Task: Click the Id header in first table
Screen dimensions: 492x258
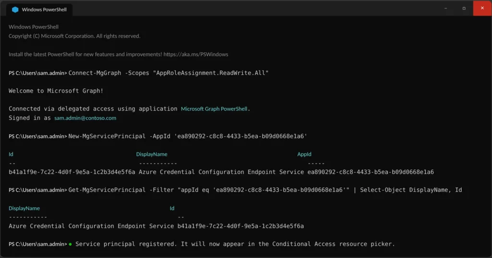Action: (x=11, y=154)
